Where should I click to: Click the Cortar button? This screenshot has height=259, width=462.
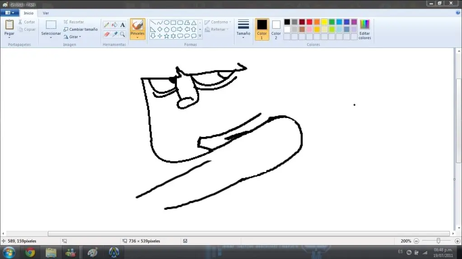[x=27, y=22]
